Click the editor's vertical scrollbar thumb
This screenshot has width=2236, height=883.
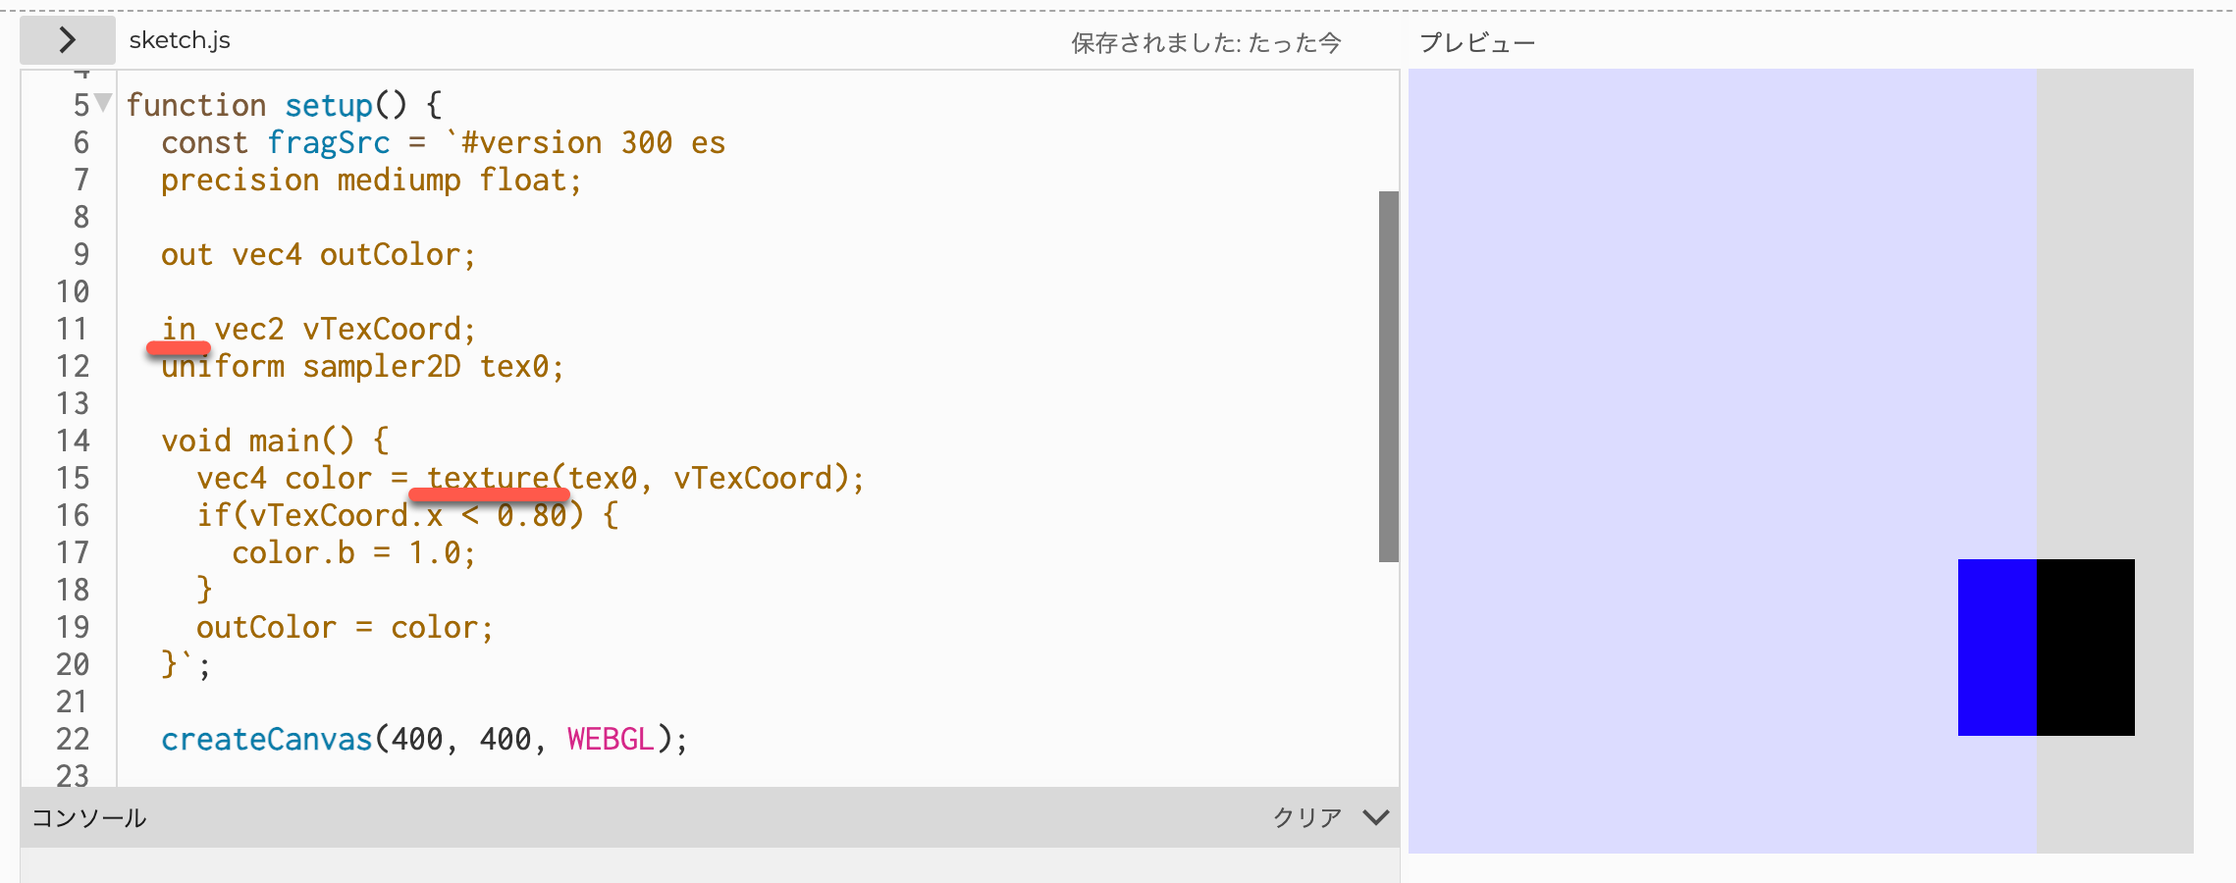tap(1388, 377)
